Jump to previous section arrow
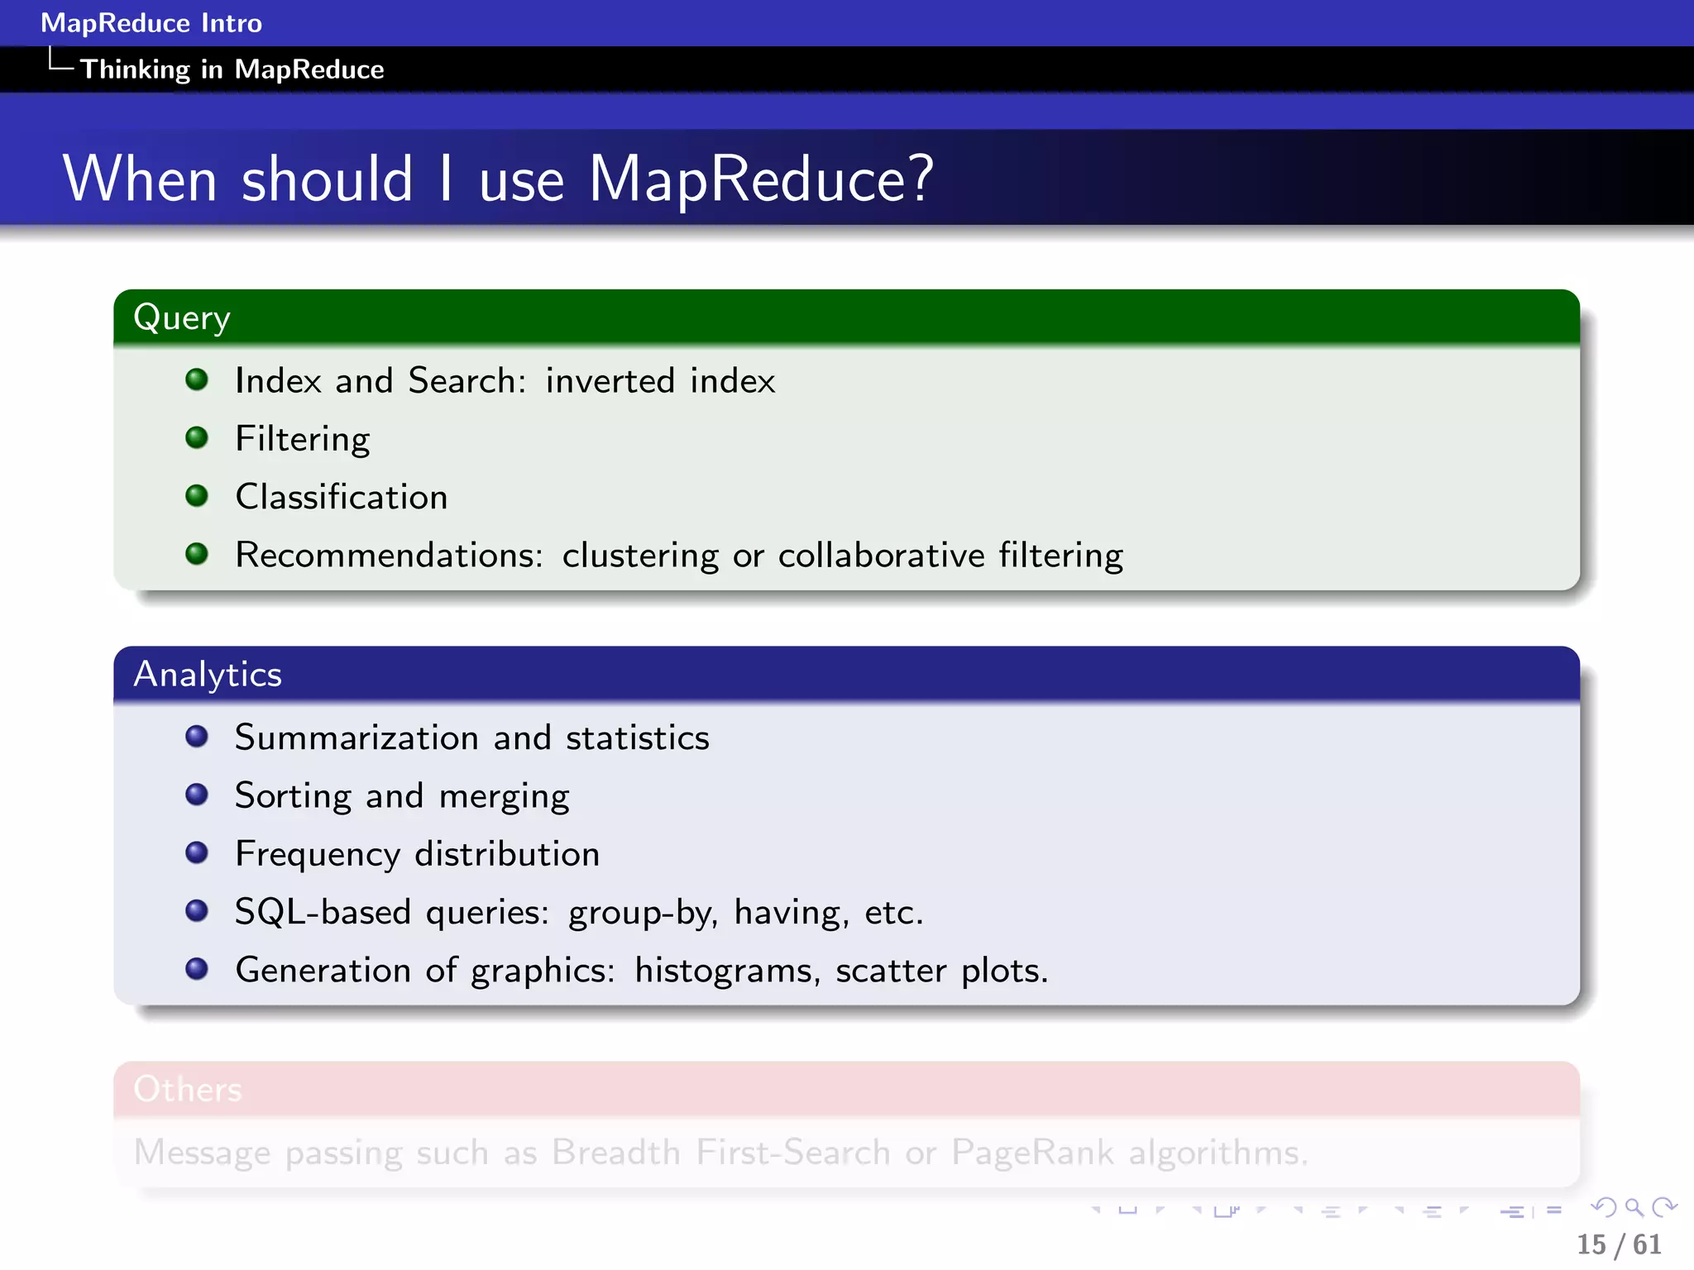Image resolution: width=1694 pixels, height=1270 pixels. point(1399,1210)
